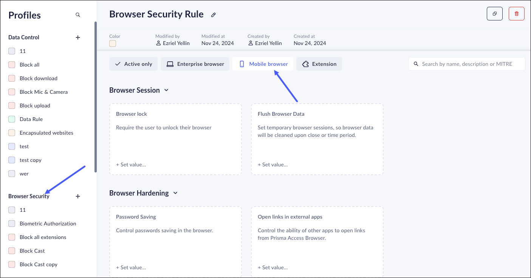Add a new Data Control profile
This screenshot has width=531, height=278.
(78, 37)
